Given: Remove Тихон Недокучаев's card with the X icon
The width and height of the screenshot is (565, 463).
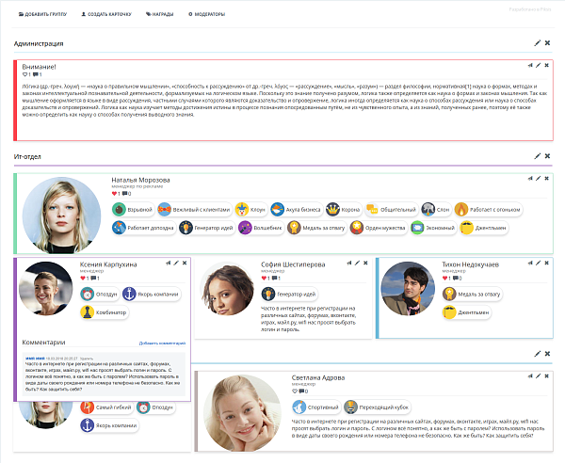Looking at the screenshot, I should coord(546,263).
